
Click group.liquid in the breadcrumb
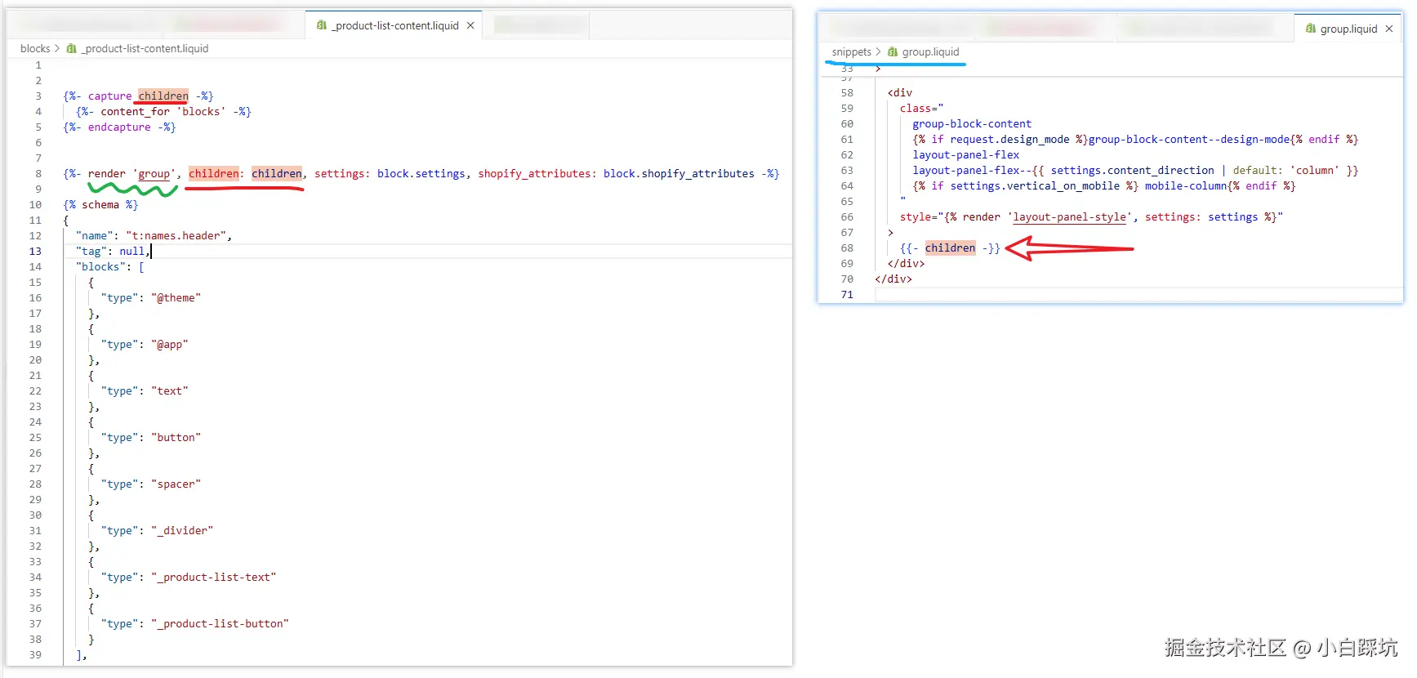pos(930,51)
